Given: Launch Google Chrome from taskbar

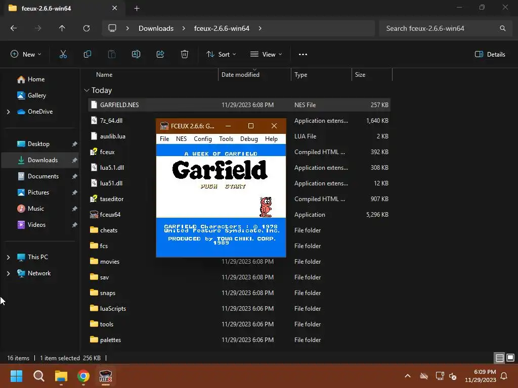Looking at the screenshot, I should tap(83, 376).
